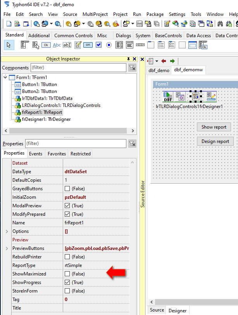Select the pointer arrow tool in palette
This screenshot has height=315, width=238.
[x=9, y=45]
